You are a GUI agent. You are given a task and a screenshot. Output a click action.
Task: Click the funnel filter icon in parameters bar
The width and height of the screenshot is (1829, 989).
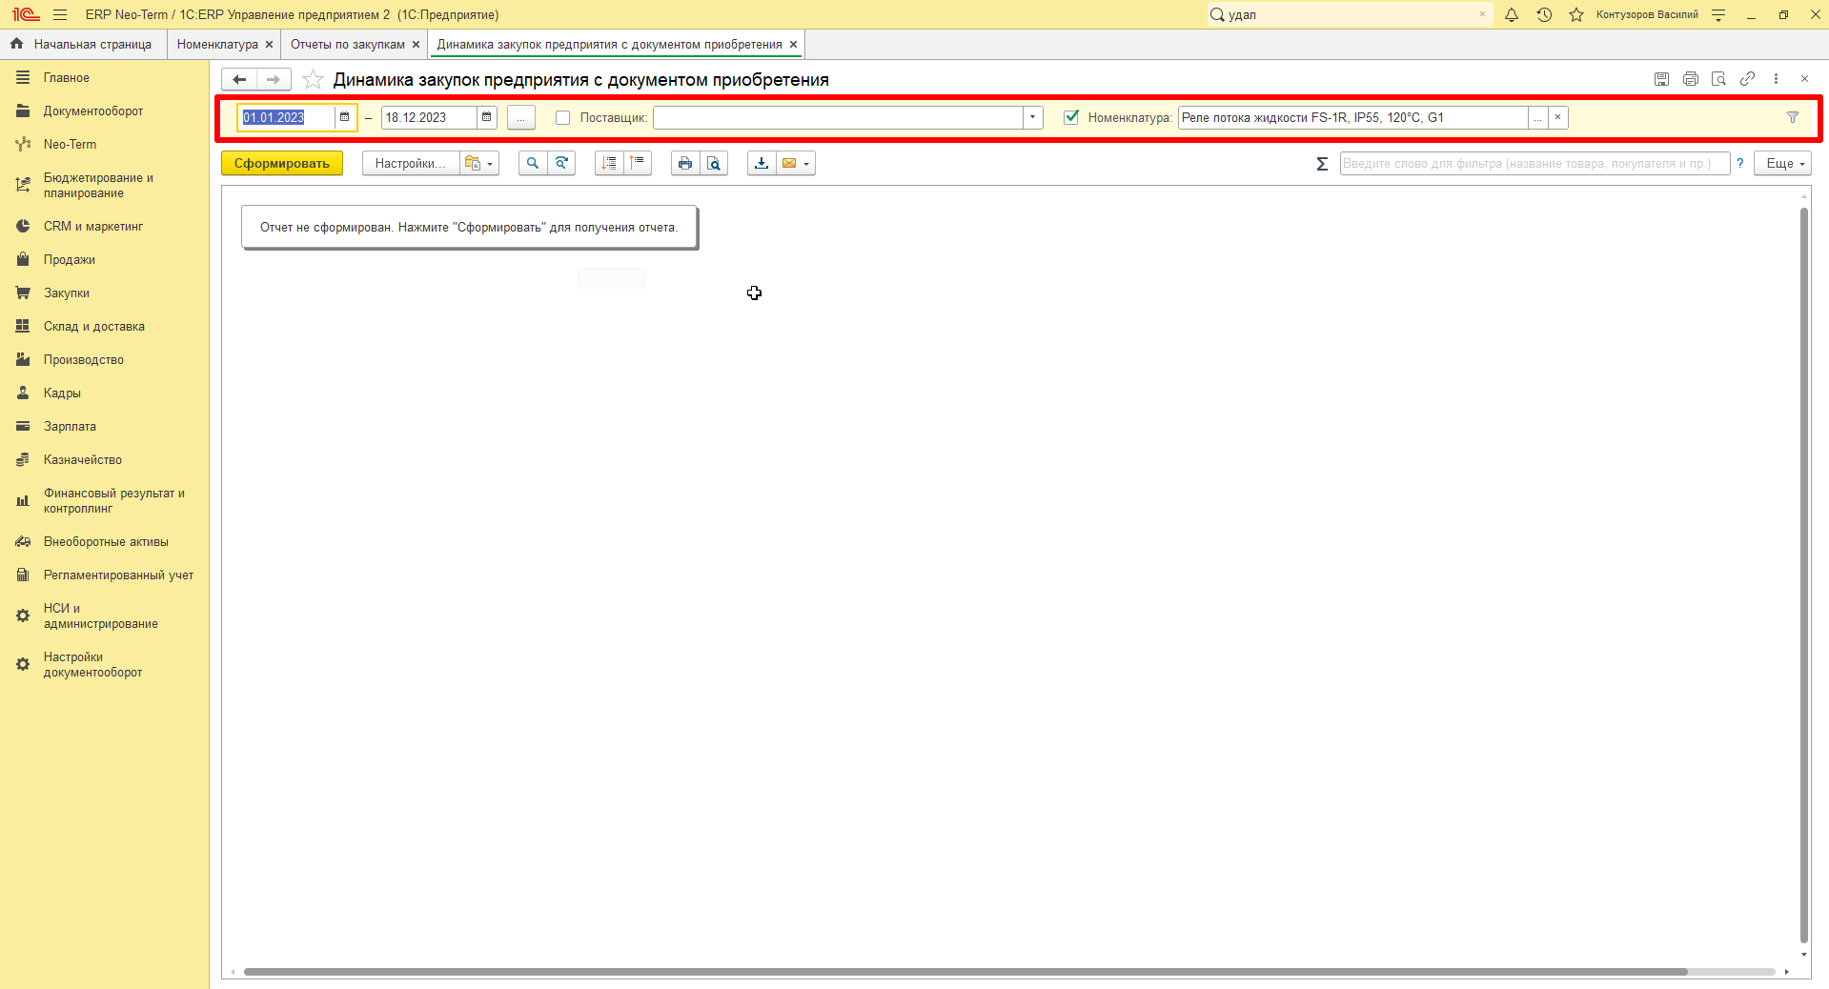tap(1793, 117)
